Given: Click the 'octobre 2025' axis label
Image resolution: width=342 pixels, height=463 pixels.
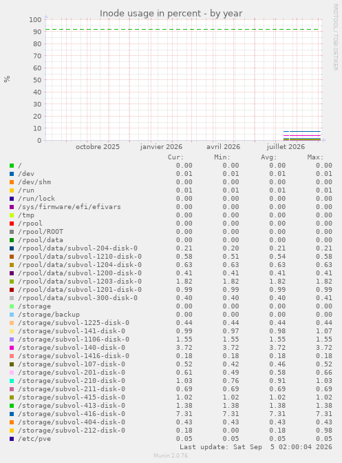Looking at the screenshot, I should (x=98, y=147).
